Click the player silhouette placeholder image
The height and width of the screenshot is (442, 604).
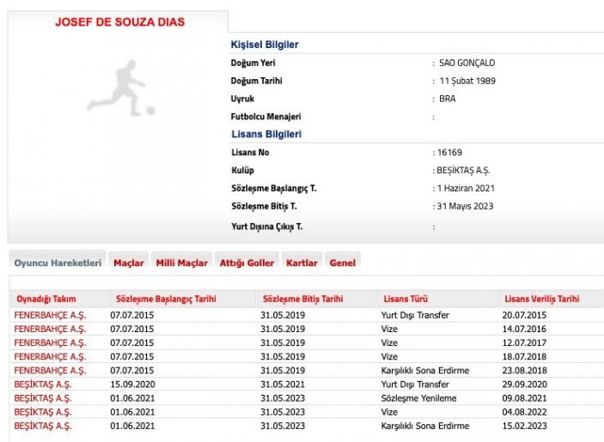pyautogui.click(x=120, y=88)
